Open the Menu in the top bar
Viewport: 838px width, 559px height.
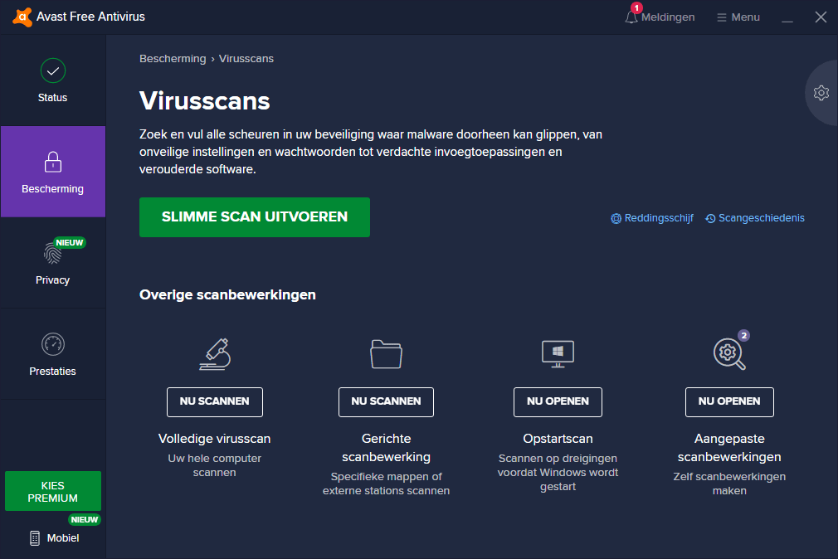737,17
